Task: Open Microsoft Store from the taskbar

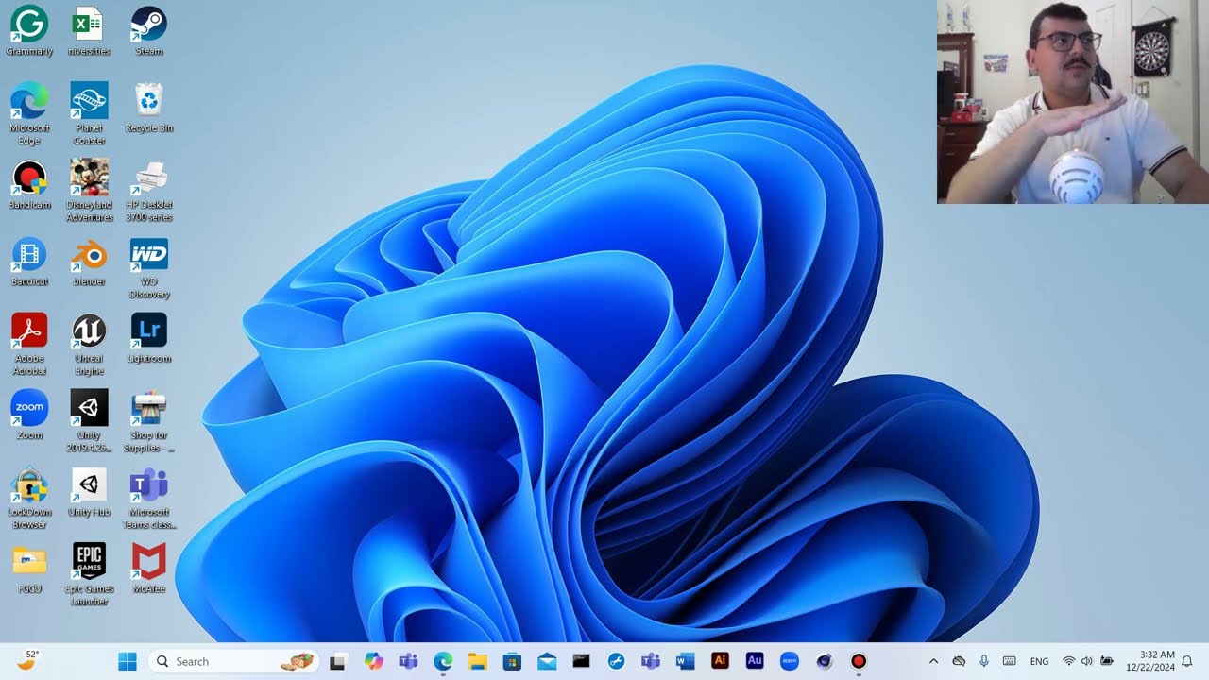Action: pyautogui.click(x=512, y=661)
